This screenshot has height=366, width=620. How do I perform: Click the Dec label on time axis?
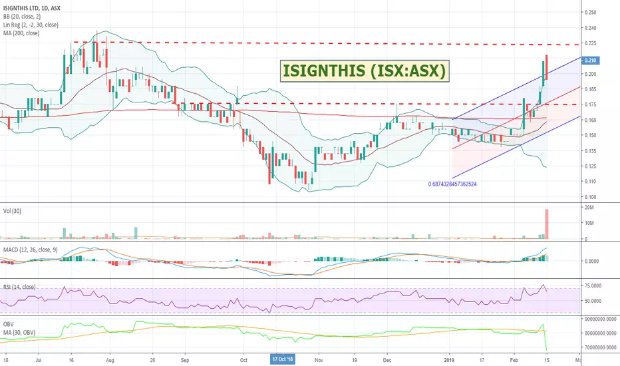coord(387,360)
